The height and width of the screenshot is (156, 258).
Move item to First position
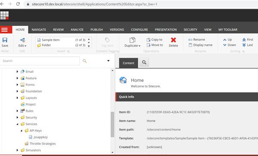248,40
